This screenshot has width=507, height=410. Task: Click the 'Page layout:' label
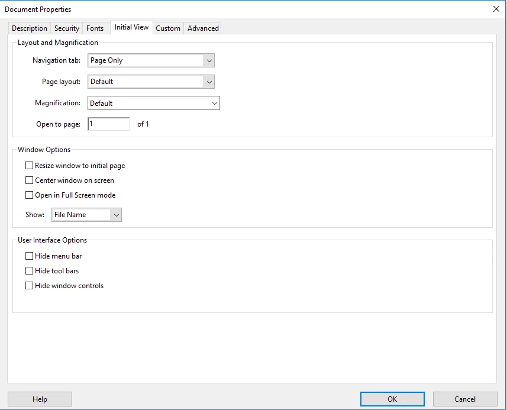point(61,82)
